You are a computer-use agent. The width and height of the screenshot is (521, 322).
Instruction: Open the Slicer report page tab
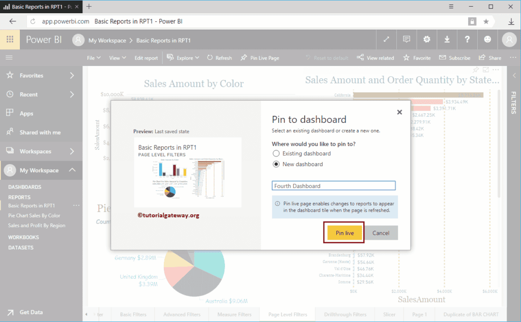[389, 314]
